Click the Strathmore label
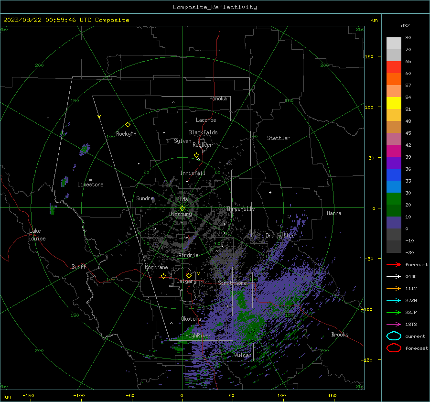The width and height of the screenshot is (430, 402). 232,283
